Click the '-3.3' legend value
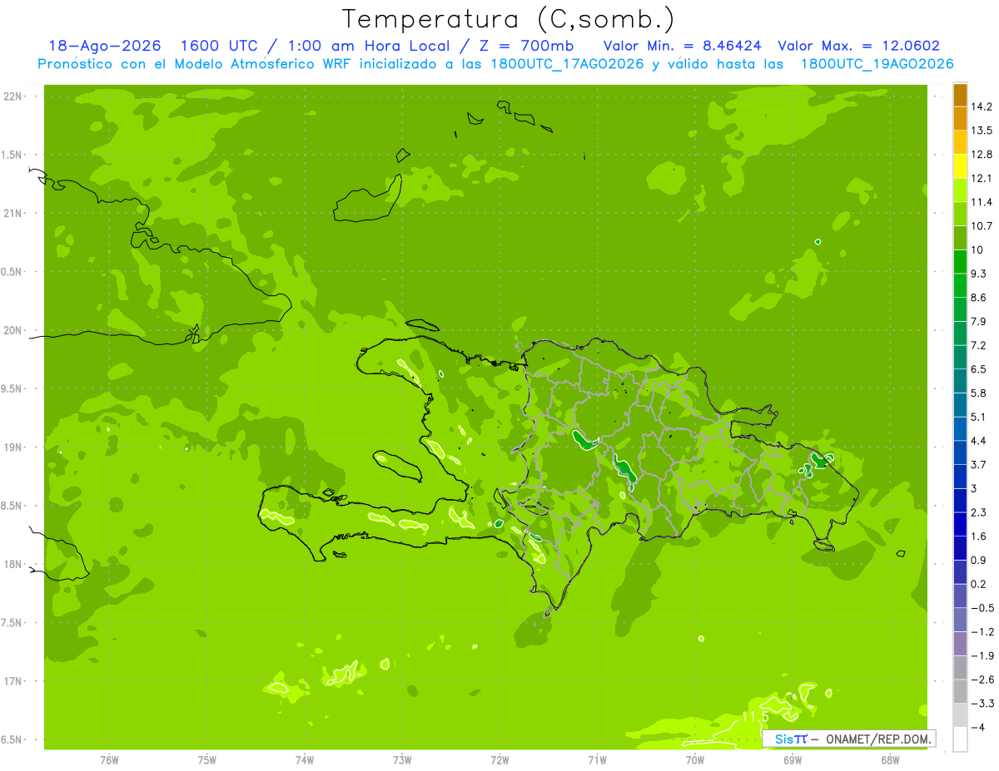 (982, 703)
